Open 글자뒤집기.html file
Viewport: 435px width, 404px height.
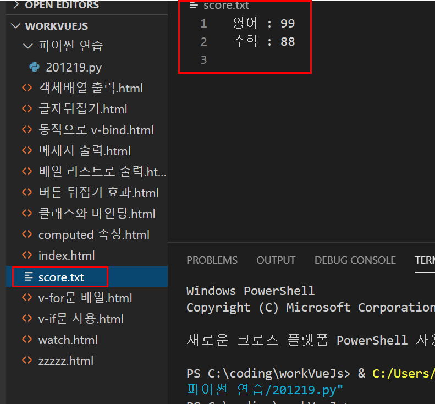[82, 108]
